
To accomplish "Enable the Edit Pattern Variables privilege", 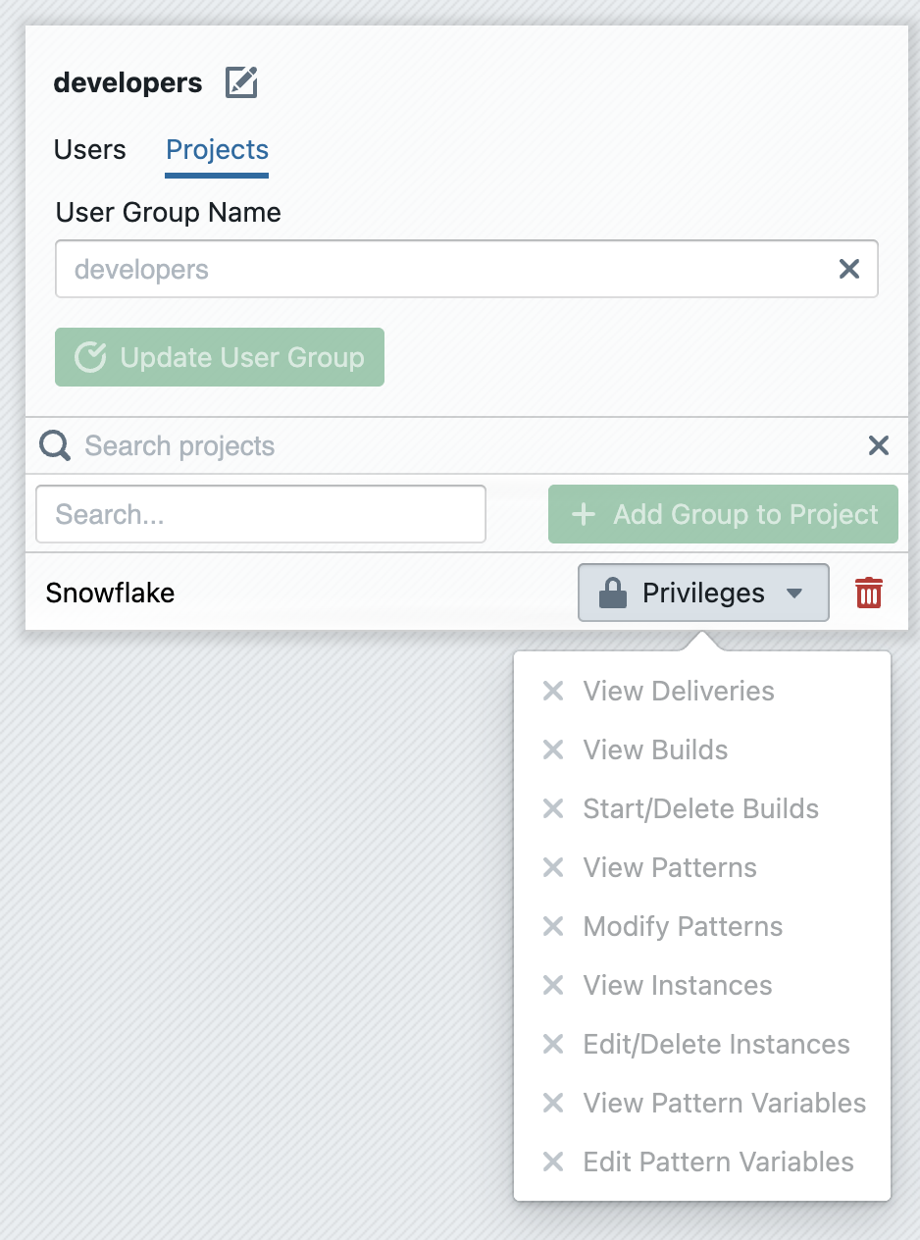I will (718, 1162).
